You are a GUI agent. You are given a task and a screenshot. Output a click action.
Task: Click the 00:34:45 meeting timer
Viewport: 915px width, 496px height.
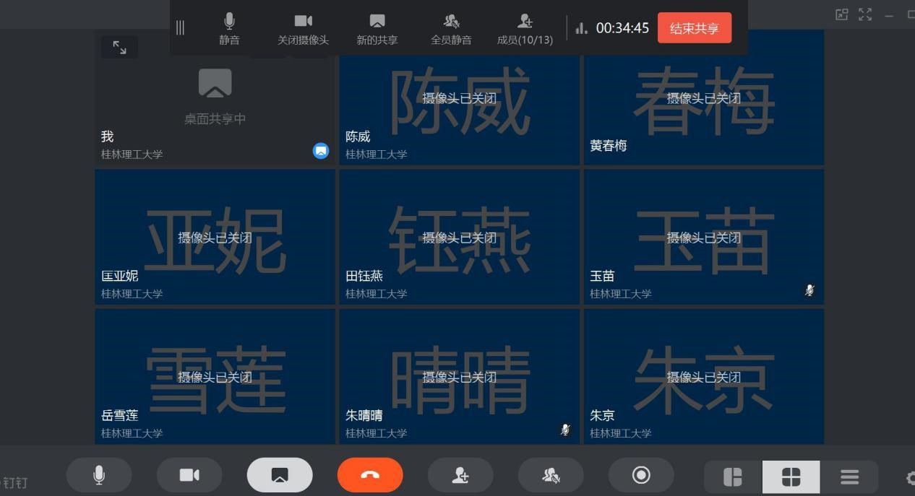(x=622, y=28)
